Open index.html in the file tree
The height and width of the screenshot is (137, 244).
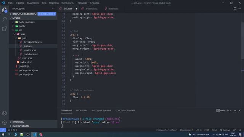[x=33, y=62]
